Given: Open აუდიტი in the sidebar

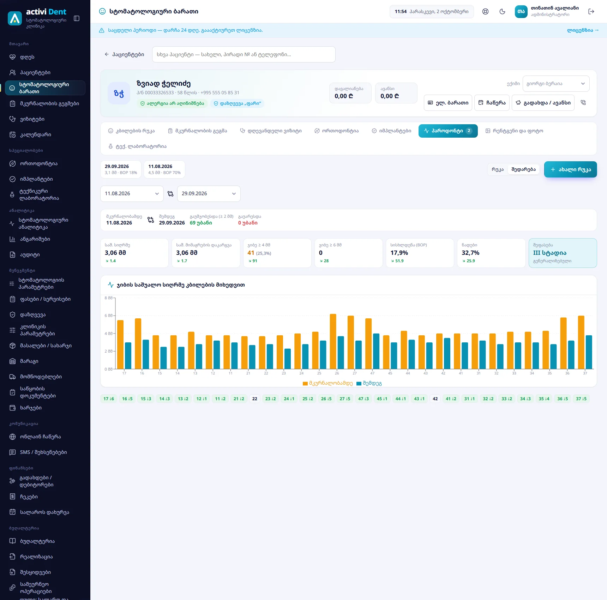Looking at the screenshot, I should pos(45,254).
